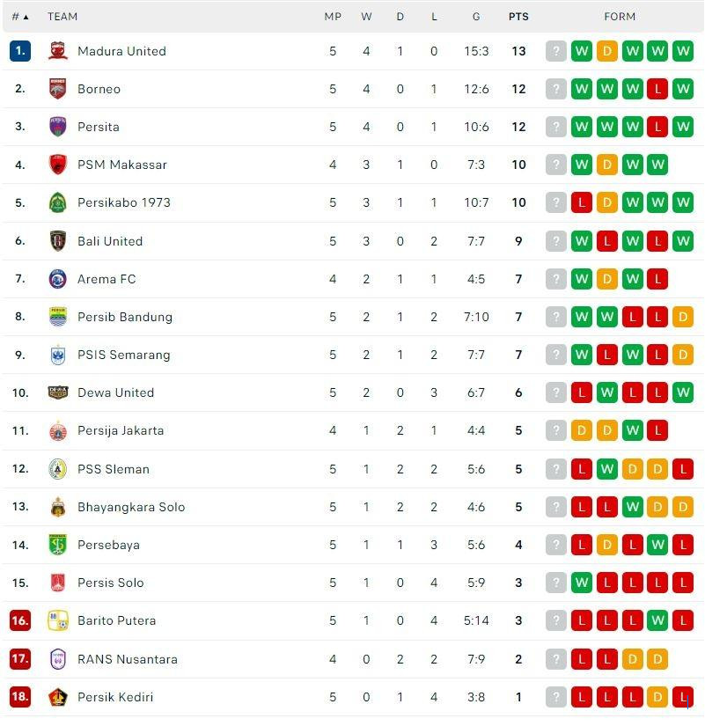Click the PSM Makassar crest icon

pyautogui.click(x=57, y=165)
